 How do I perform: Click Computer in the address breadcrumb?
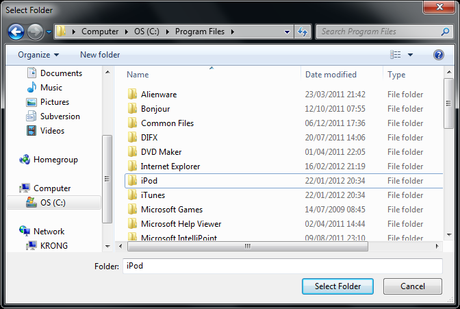[x=100, y=32]
